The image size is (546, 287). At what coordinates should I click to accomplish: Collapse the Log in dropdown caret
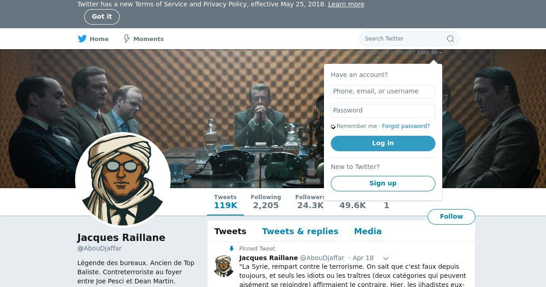440,53
